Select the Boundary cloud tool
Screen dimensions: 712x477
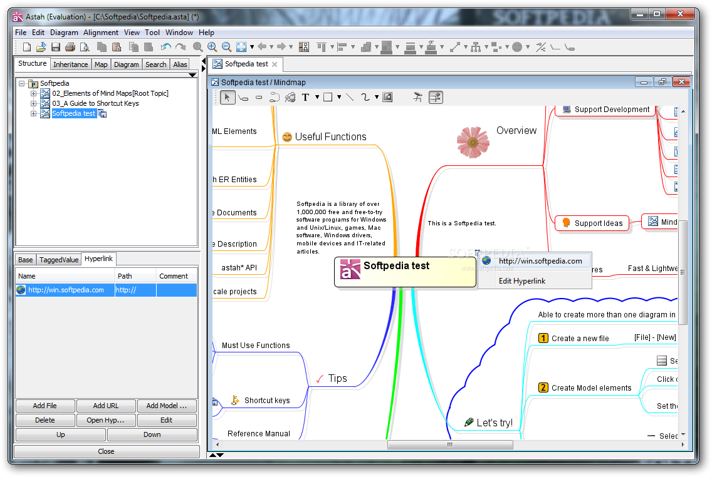[x=290, y=97]
